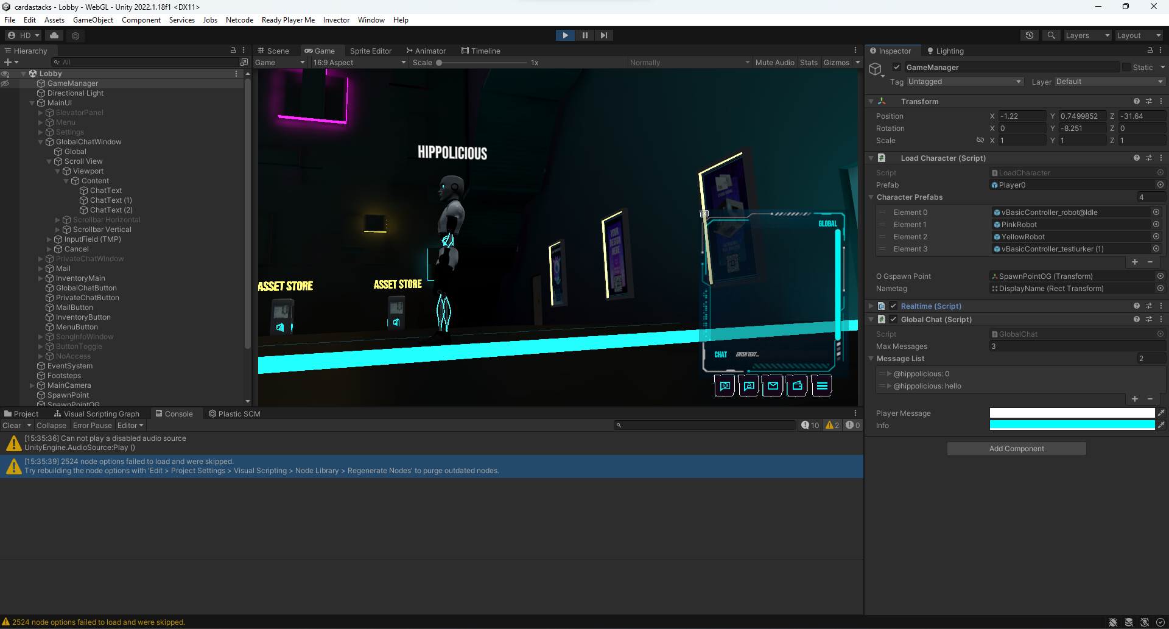The height and width of the screenshot is (629, 1169).
Task: Disable the Global Chat script checkbox
Action: coord(893,319)
